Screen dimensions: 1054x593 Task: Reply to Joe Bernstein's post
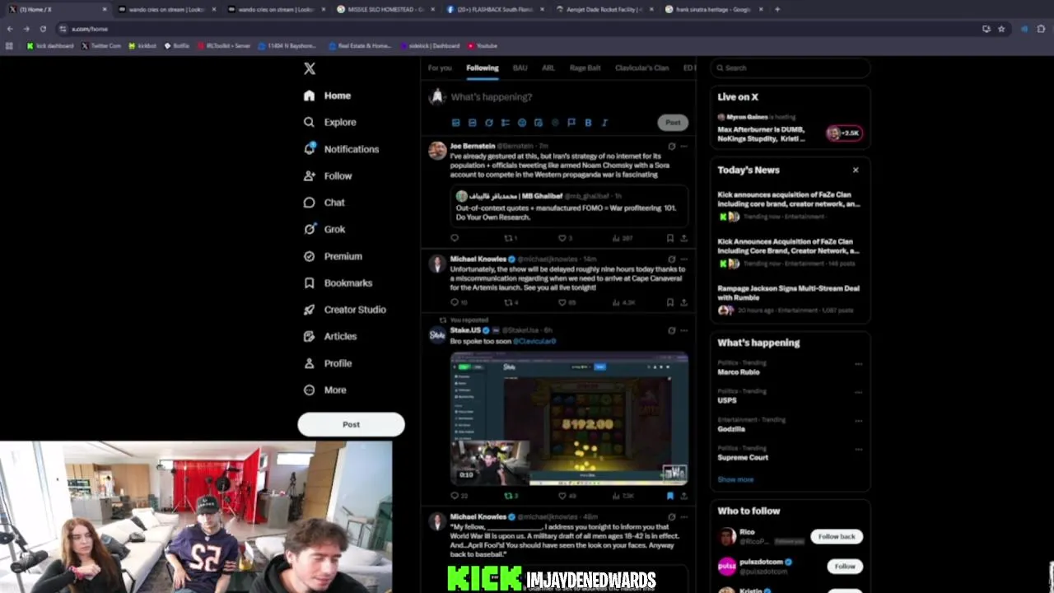(455, 238)
